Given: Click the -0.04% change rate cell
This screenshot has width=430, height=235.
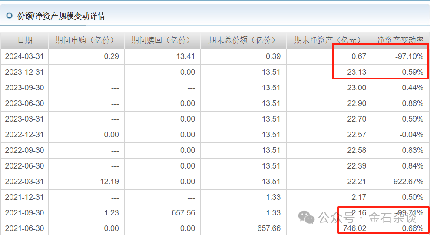Looking at the screenshot, I should pyautogui.click(x=411, y=135).
